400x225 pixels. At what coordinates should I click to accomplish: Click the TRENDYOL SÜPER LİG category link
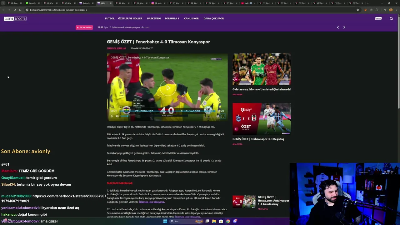point(116,48)
